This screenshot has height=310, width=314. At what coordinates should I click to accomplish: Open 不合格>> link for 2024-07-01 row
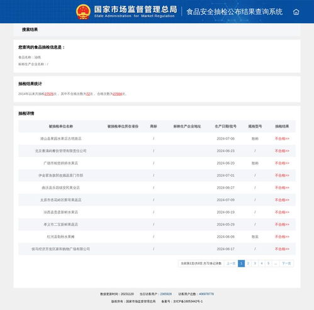click(x=282, y=175)
